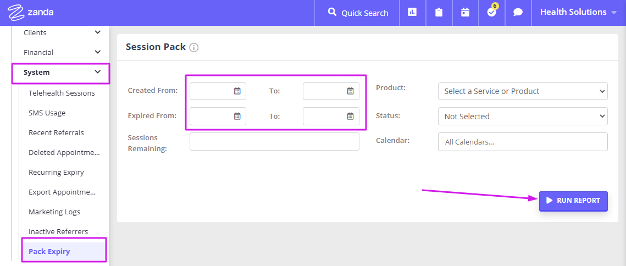Click the Run Report button
The width and height of the screenshot is (626, 266).
click(573, 201)
